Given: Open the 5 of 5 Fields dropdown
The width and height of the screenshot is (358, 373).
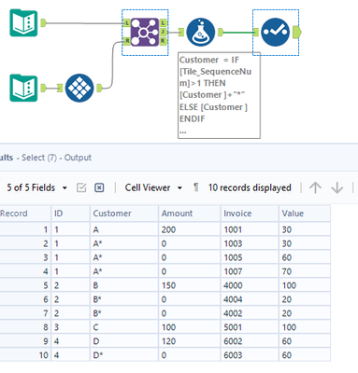Looking at the screenshot, I should 37,187.
